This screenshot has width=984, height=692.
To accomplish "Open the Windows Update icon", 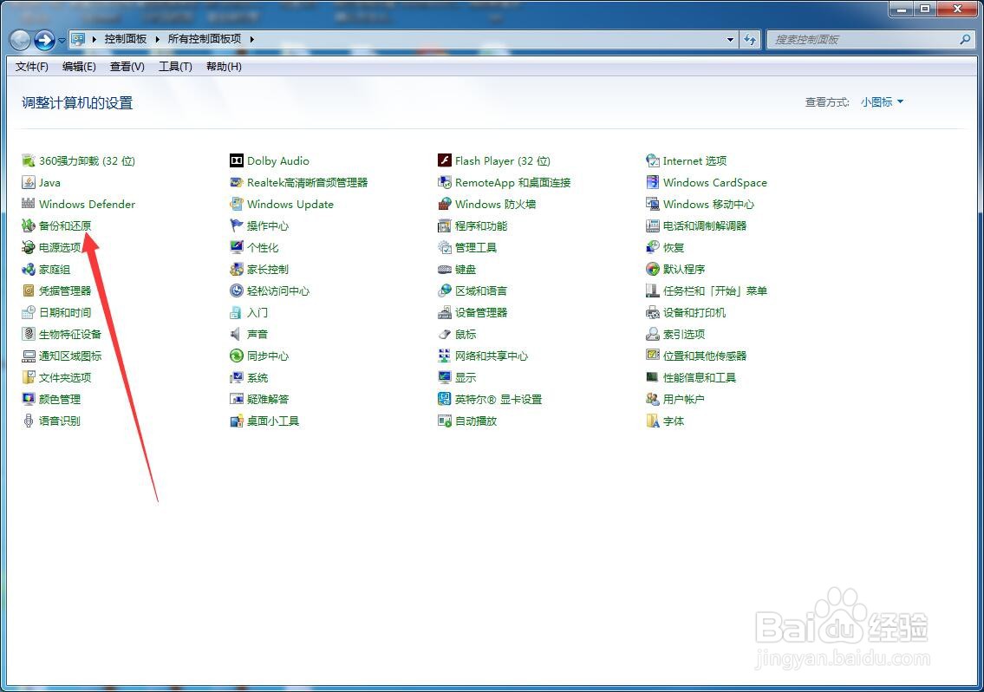I will pyautogui.click(x=237, y=204).
